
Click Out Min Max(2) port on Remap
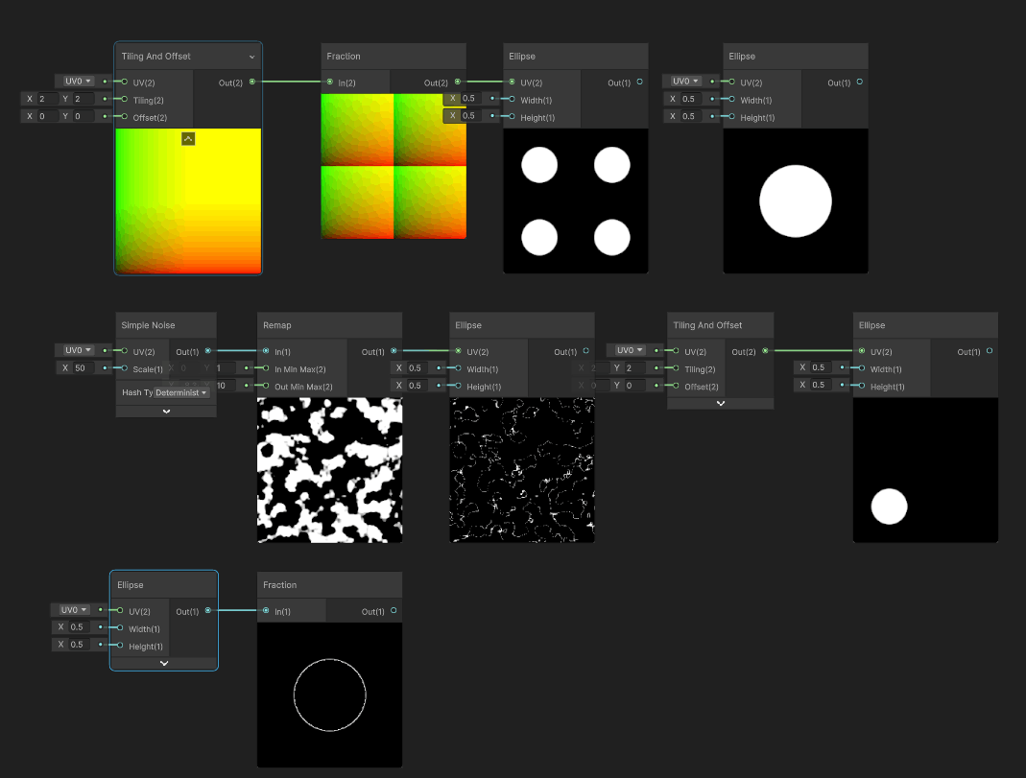pyautogui.click(x=266, y=386)
